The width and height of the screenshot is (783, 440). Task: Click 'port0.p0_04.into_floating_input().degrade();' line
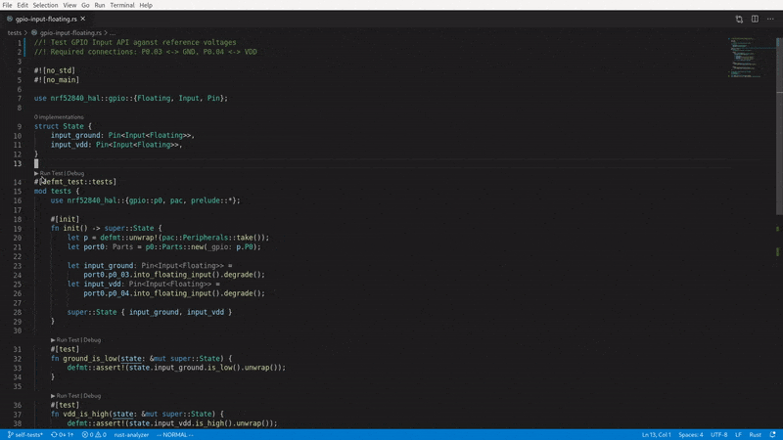click(x=174, y=293)
